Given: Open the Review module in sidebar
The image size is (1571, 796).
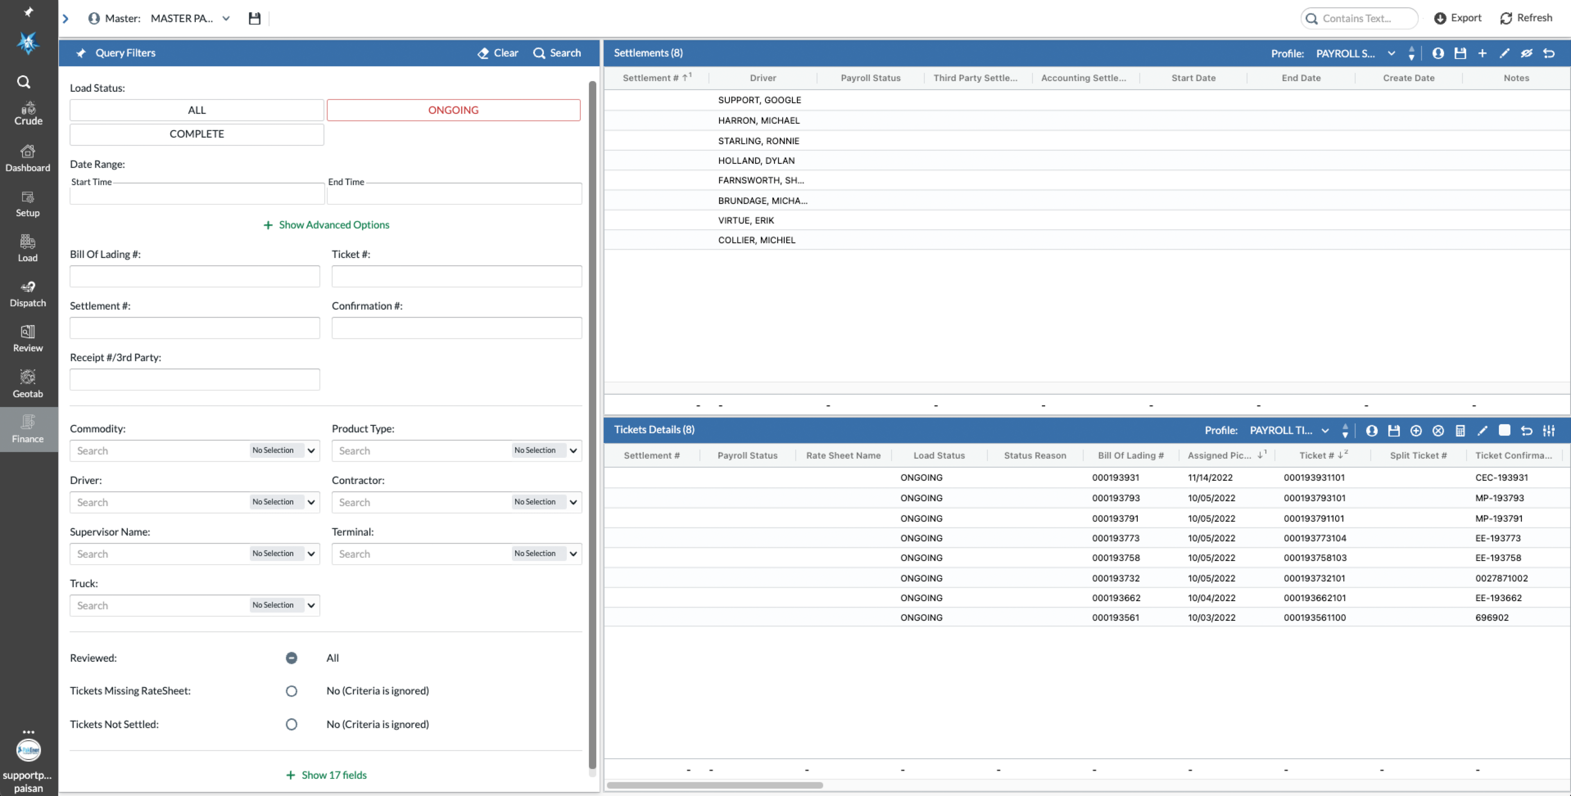Looking at the screenshot, I should [28, 339].
